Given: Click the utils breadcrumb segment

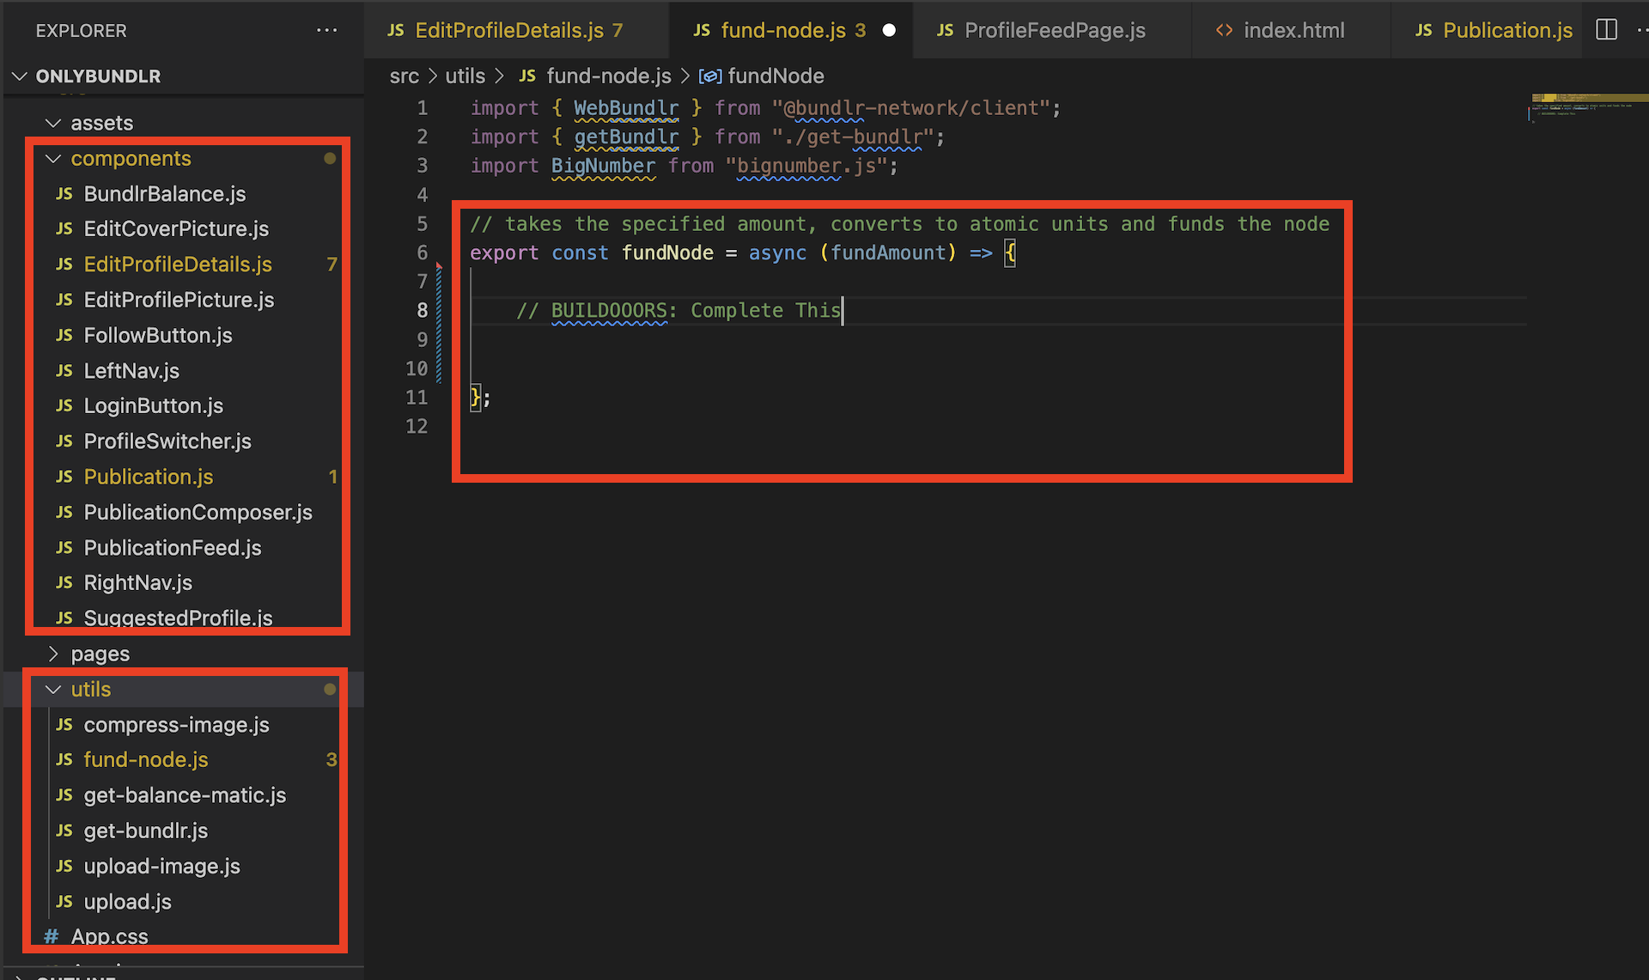Looking at the screenshot, I should [465, 76].
